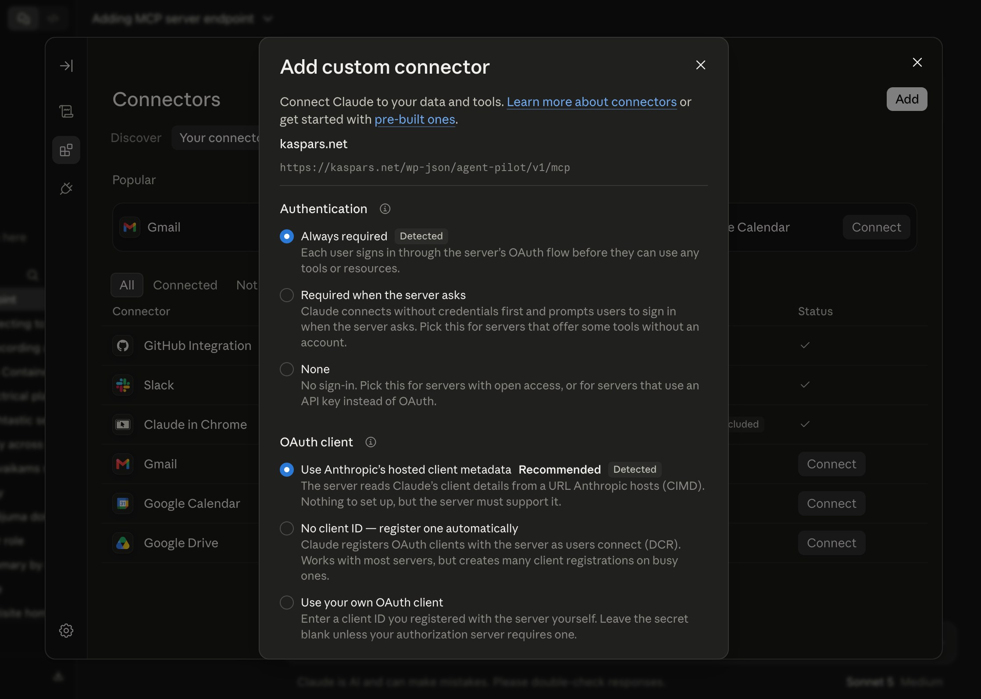
Task: Click the Authentication info icon
Action: (385, 209)
